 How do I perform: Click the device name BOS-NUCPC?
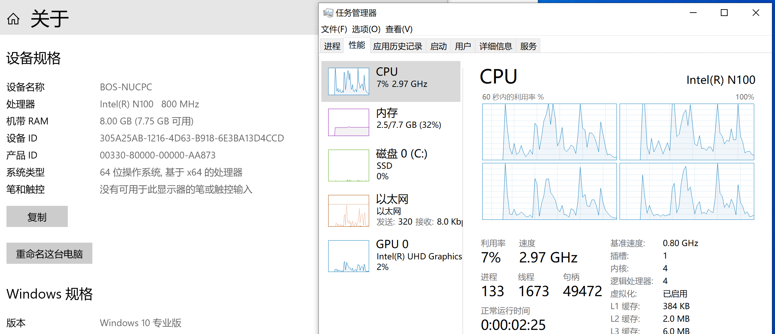[x=126, y=87]
